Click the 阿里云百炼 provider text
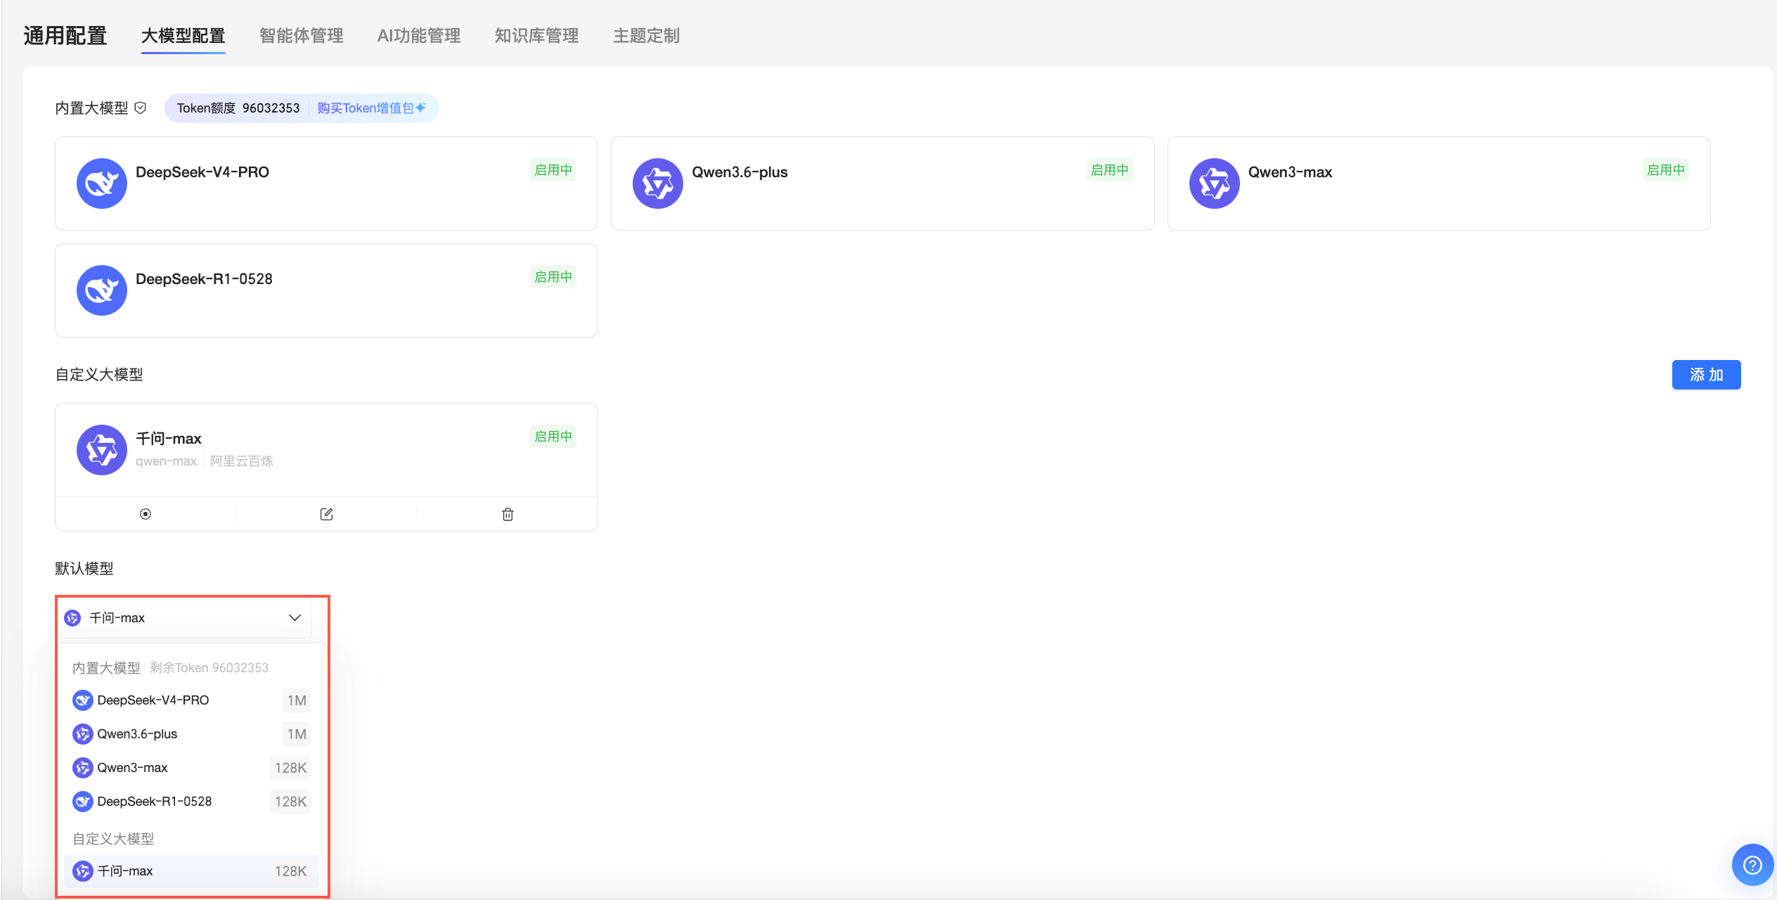This screenshot has width=1777, height=900. (x=242, y=461)
